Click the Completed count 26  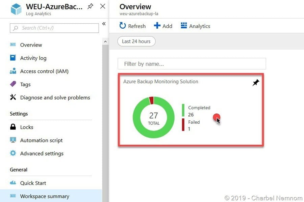191,115
